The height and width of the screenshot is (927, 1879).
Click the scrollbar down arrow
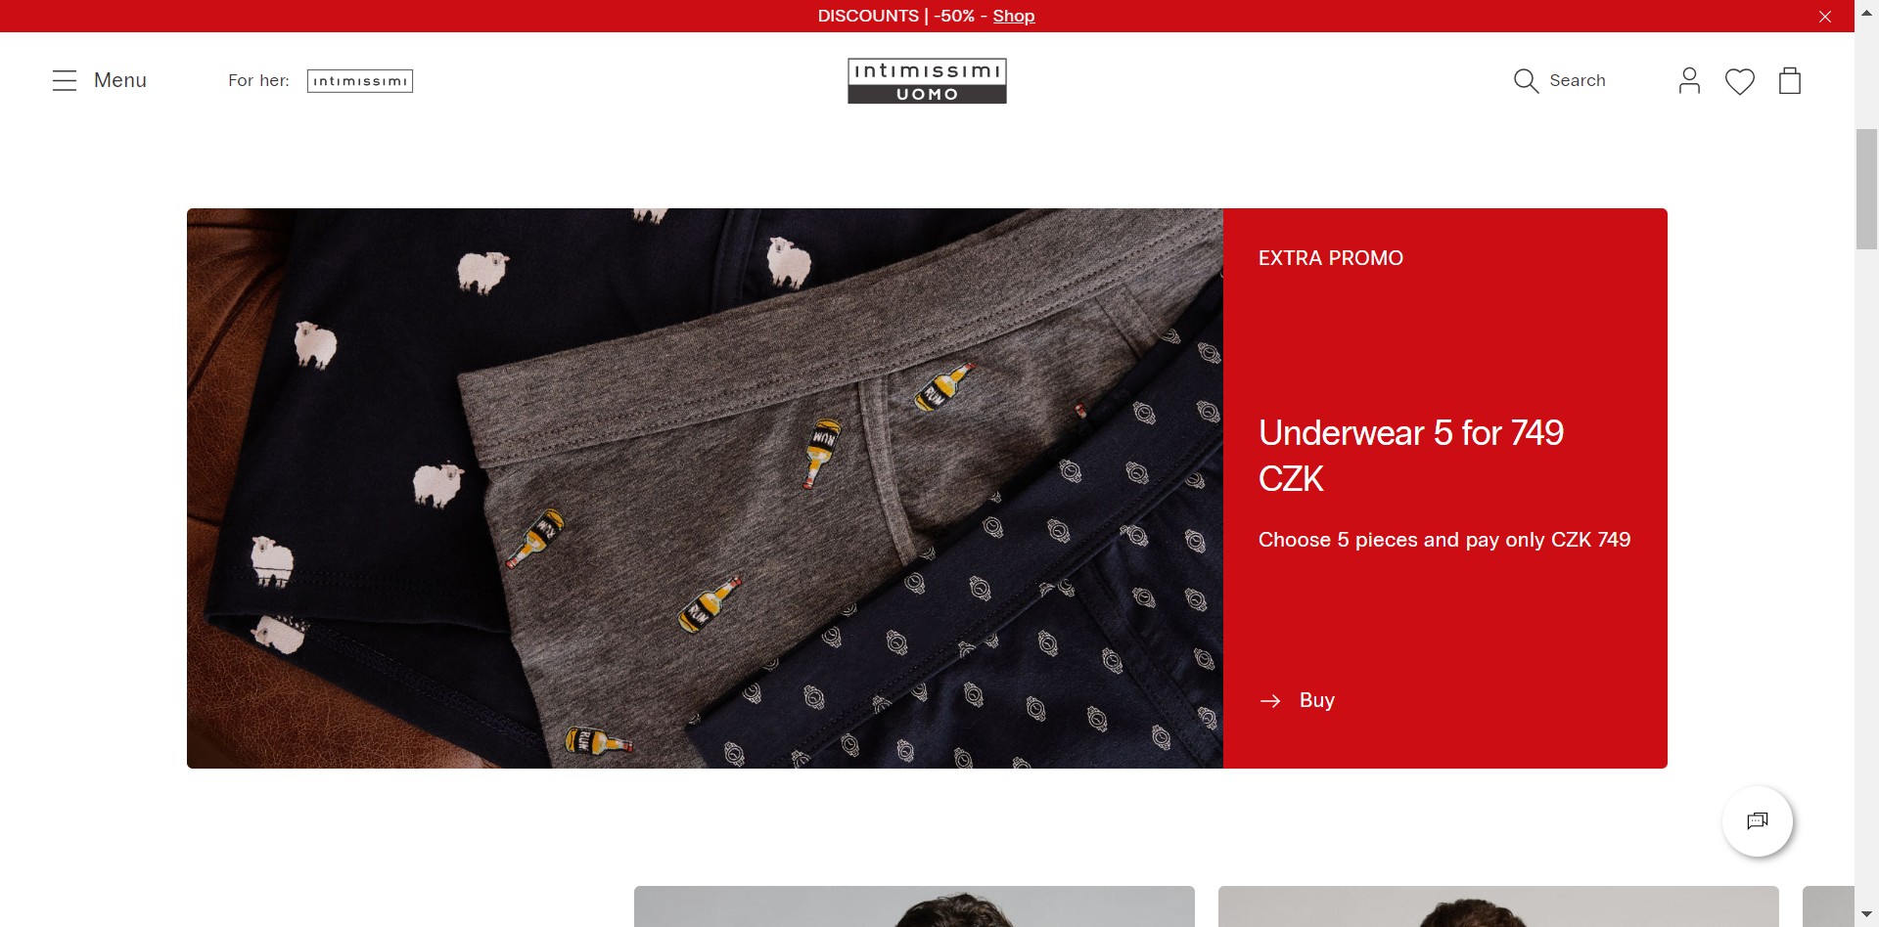1866,915
